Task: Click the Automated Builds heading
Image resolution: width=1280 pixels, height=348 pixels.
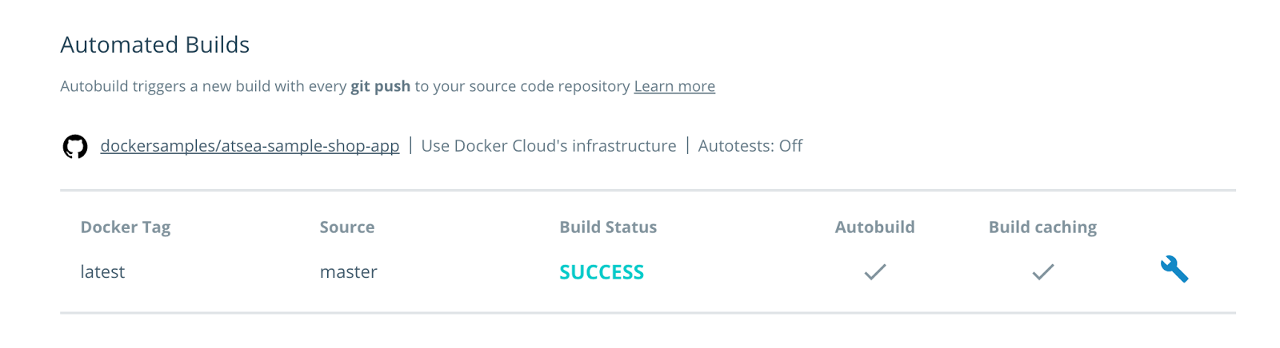Action: [x=155, y=45]
